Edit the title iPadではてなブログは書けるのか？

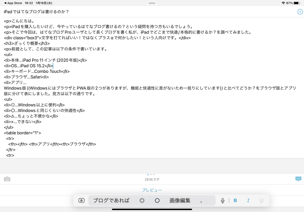click(x=36, y=12)
